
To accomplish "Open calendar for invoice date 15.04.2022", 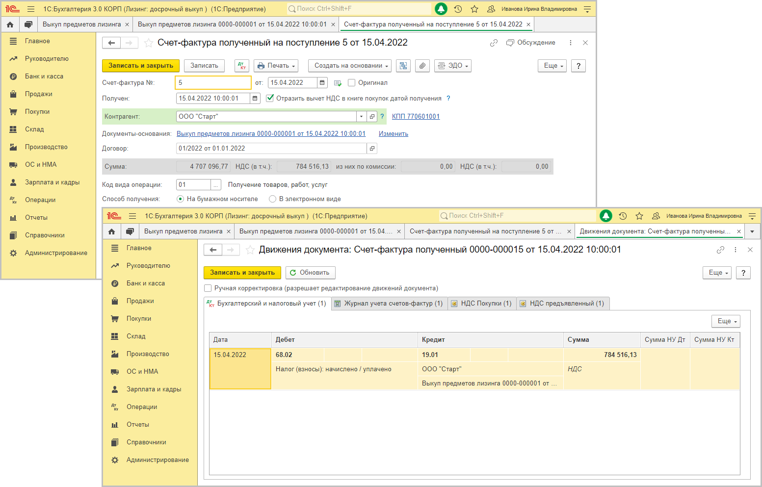I will pos(322,83).
